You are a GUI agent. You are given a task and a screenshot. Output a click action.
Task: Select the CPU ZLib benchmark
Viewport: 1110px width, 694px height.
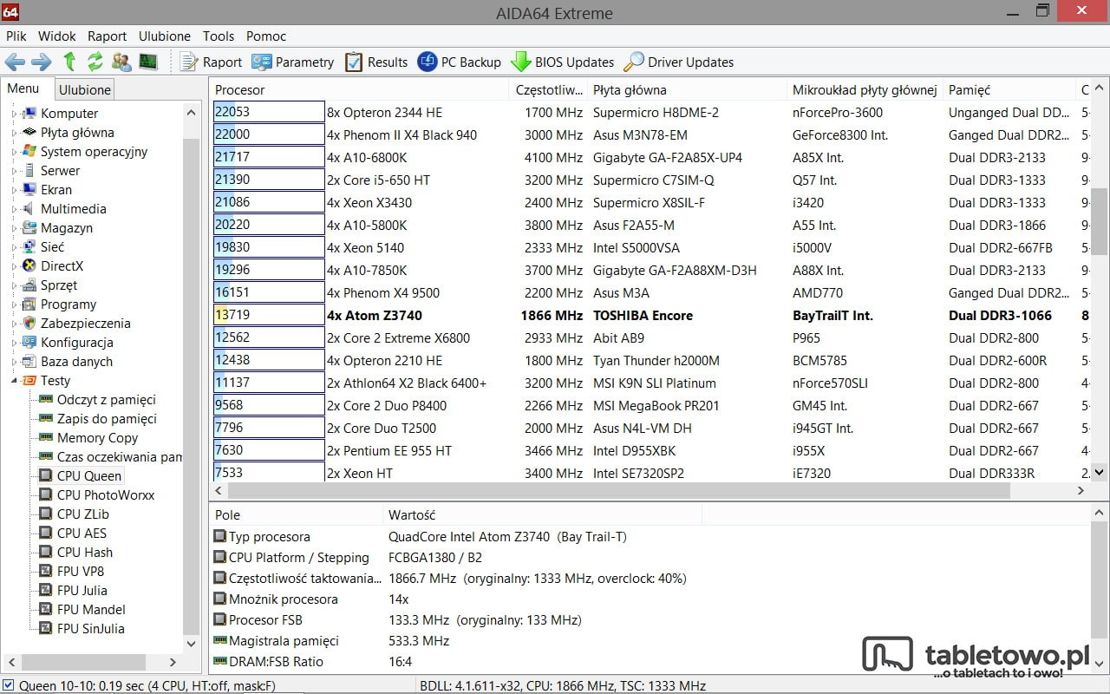click(x=83, y=514)
